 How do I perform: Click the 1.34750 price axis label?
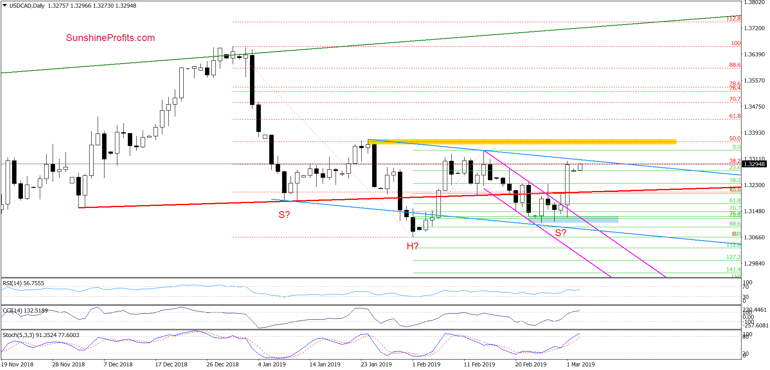[x=754, y=107]
